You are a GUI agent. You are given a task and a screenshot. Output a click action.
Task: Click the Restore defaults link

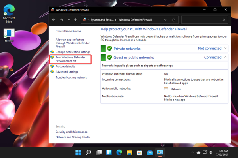[x=66, y=66]
